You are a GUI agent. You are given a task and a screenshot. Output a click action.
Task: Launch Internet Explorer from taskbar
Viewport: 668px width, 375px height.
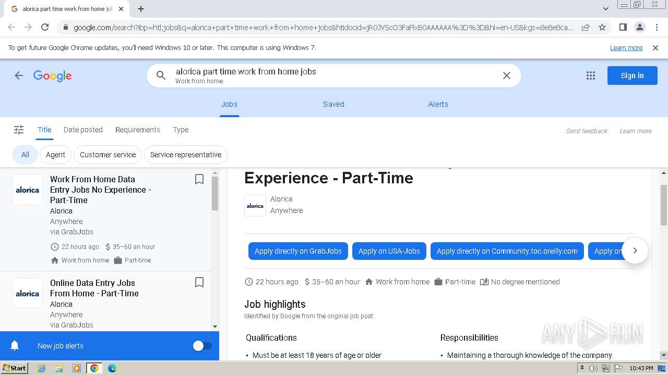[x=42, y=368]
